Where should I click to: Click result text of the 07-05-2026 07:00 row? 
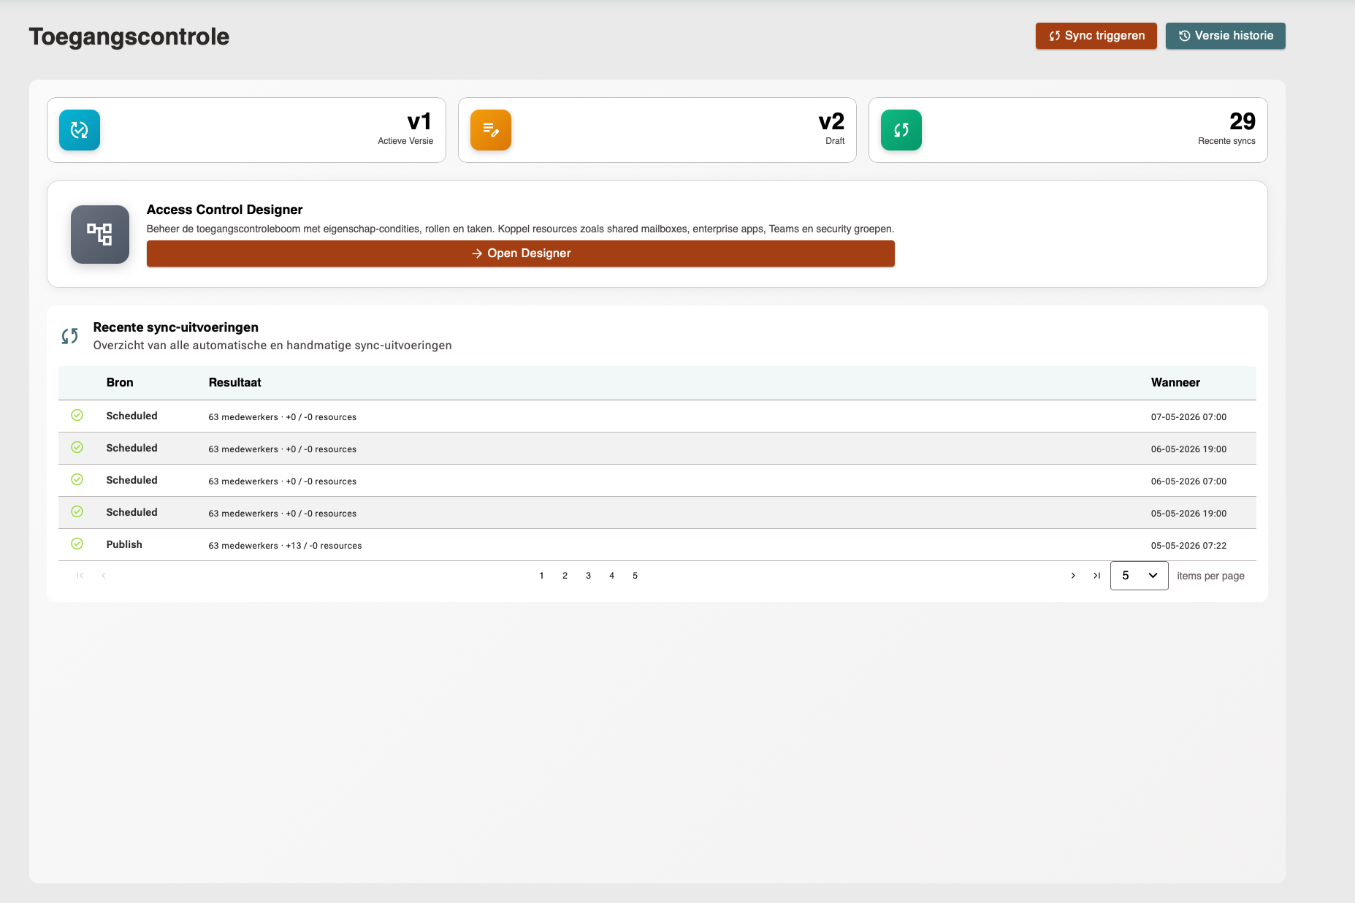pos(283,417)
